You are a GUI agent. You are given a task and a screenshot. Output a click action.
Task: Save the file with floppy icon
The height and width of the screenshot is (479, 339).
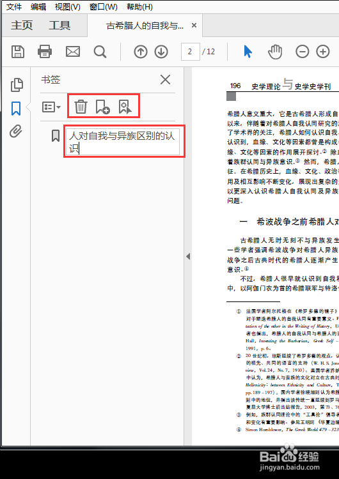tap(18, 52)
